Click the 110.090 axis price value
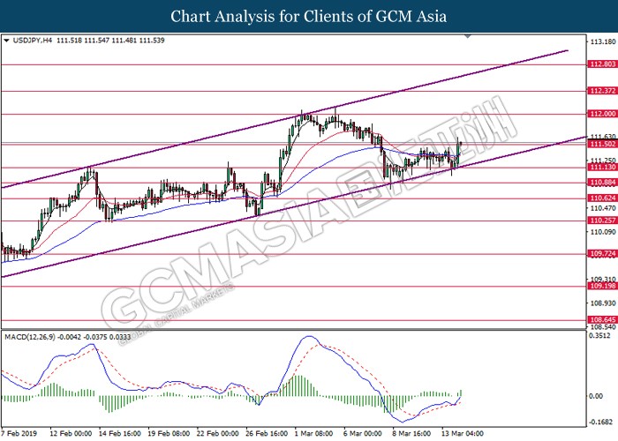 click(603, 232)
